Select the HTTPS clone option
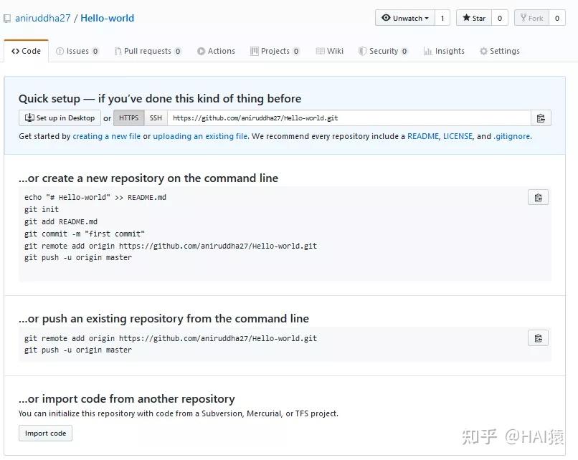Screen dimensions: 578x460 coord(128,118)
